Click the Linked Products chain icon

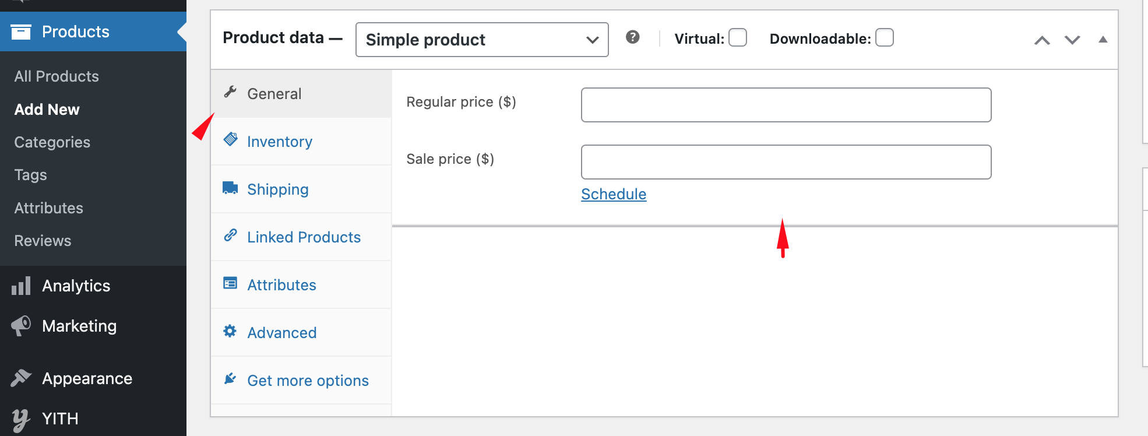pos(230,235)
